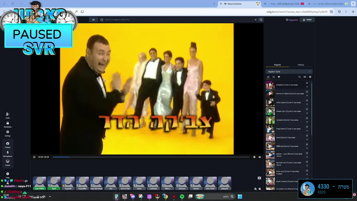Click user avatar 'April'

(54, 183)
